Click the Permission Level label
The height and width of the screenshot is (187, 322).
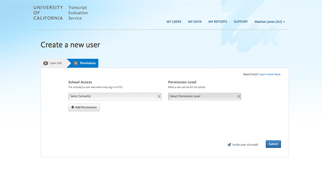tap(182, 82)
